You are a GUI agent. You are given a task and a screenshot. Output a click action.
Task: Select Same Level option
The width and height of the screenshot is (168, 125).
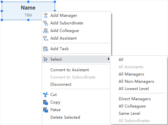coord(129,113)
